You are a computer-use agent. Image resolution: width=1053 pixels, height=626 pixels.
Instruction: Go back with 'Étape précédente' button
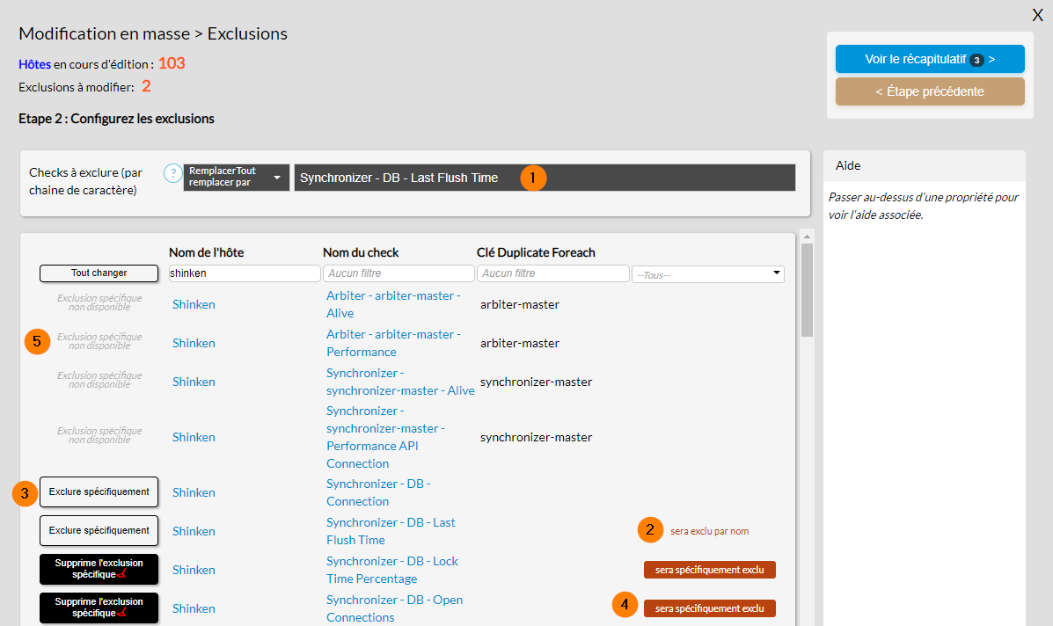[x=930, y=91]
